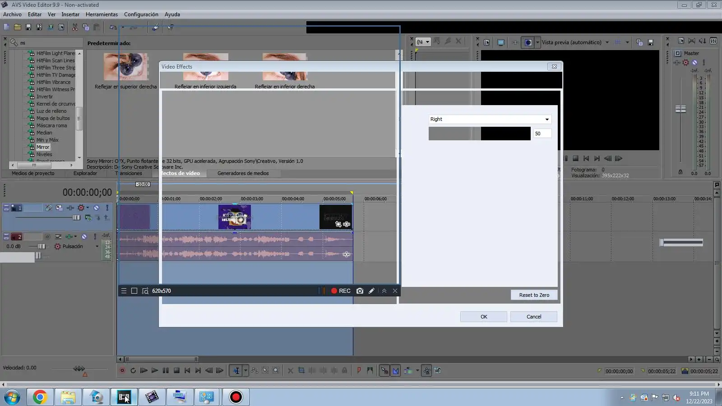Cut selection with the scissors icon
Viewport: 722px width, 406px height.
click(75, 28)
